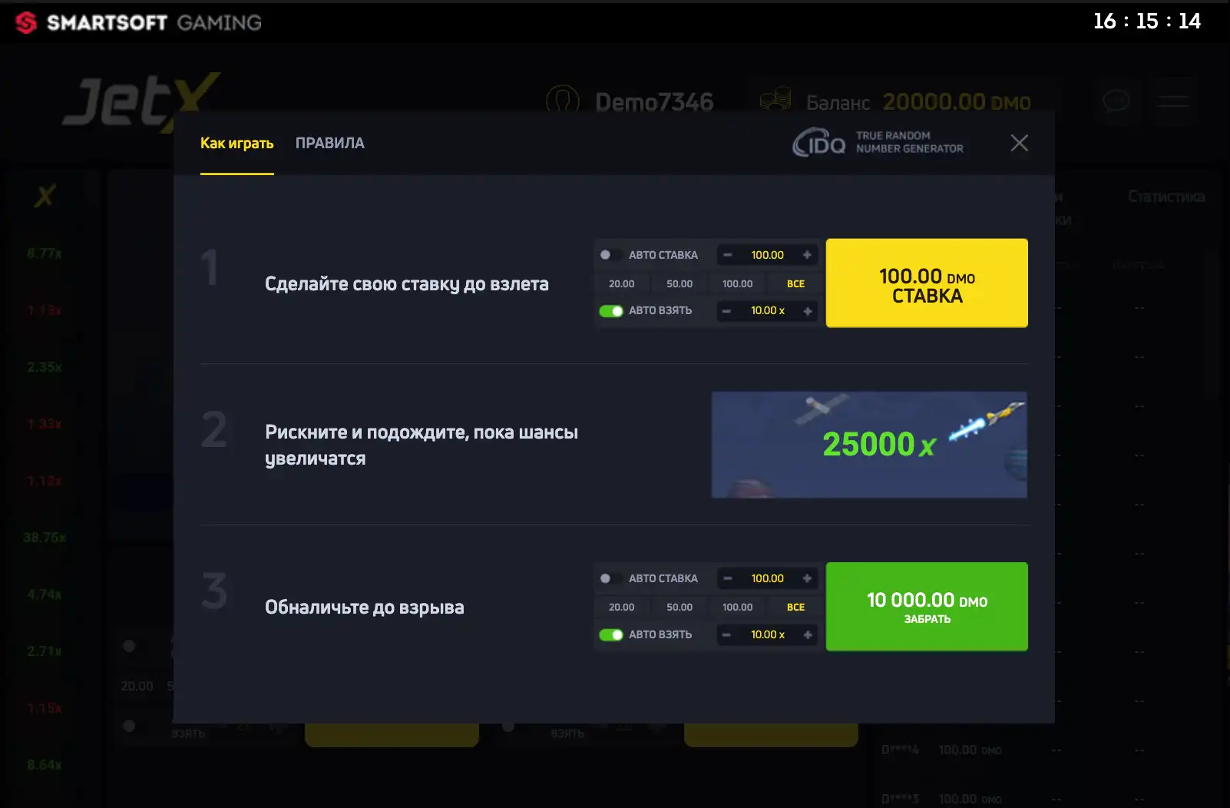Choose the 50.00 quick bet in step 1

click(679, 283)
